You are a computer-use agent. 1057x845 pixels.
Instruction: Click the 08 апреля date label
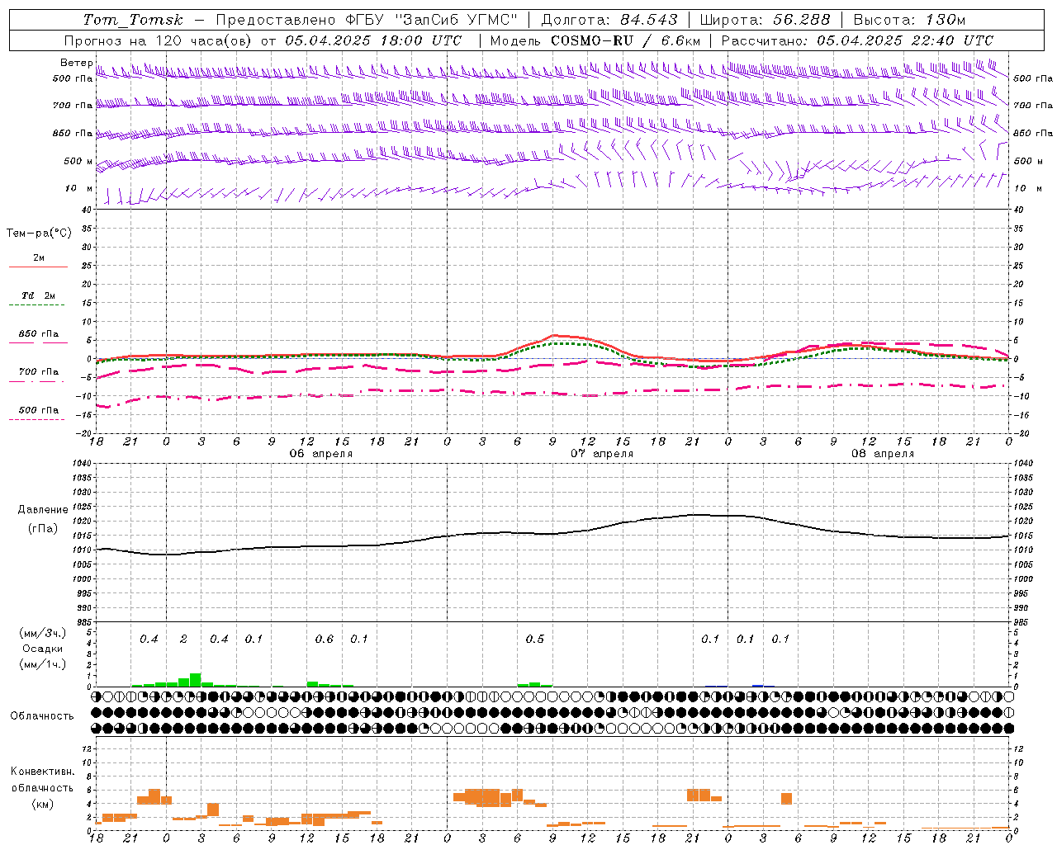[x=883, y=454]
